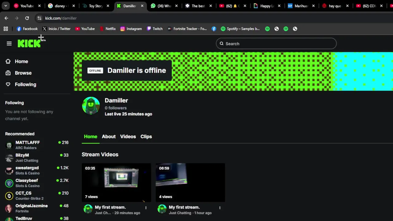Image resolution: width=393 pixels, height=221 pixels.
Task: Click the kick.com/damiller address bar
Action: coord(61,18)
